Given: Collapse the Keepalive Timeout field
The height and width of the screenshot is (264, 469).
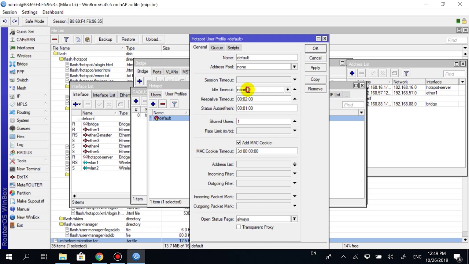Looking at the screenshot, I should 295,99.
